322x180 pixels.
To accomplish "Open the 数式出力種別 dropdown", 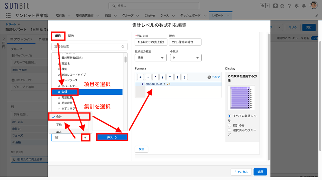I will pyautogui.click(x=150, y=58).
